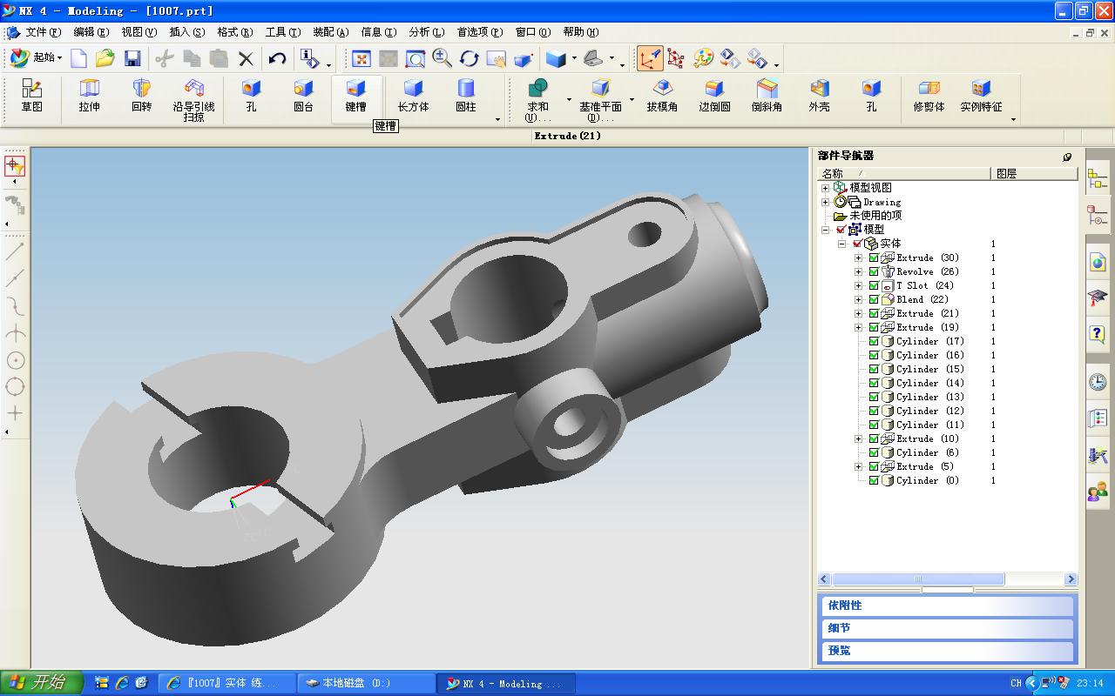Open the color palette icon in the toolbar
Viewport: 1115px width, 696px height.
pyautogui.click(x=703, y=58)
